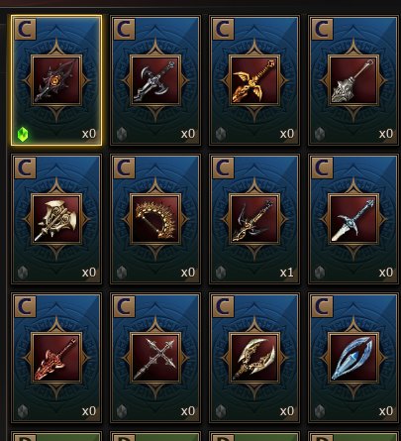The height and width of the screenshot is (441, 401).
Task: Pick the blue crystal orb weapon icon
Action: click(x=353, y=358)
